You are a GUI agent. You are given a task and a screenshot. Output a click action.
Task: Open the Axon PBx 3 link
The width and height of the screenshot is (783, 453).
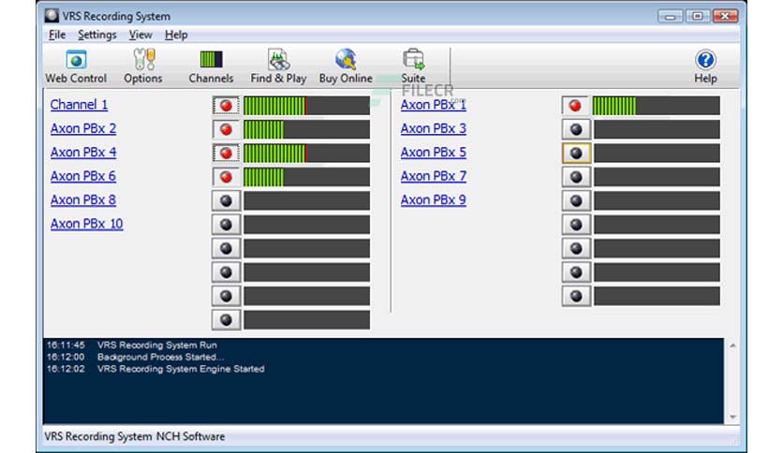coord(434,128)
